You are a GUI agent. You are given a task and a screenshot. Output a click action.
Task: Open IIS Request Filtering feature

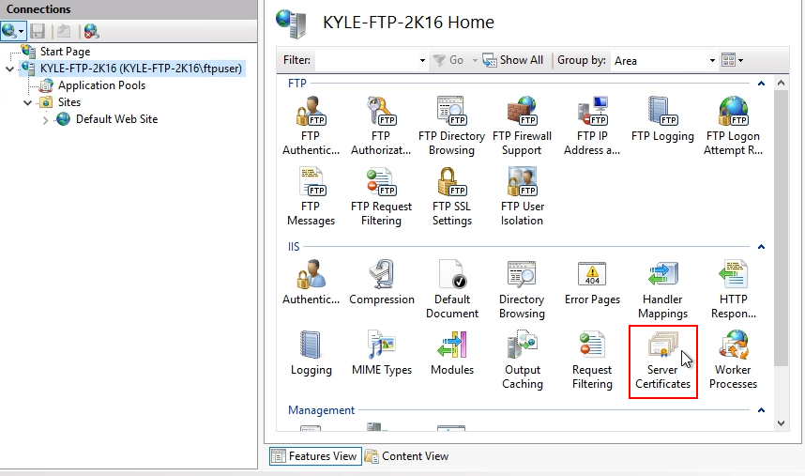592,360
